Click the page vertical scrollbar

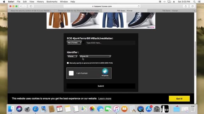pos(195,58)
